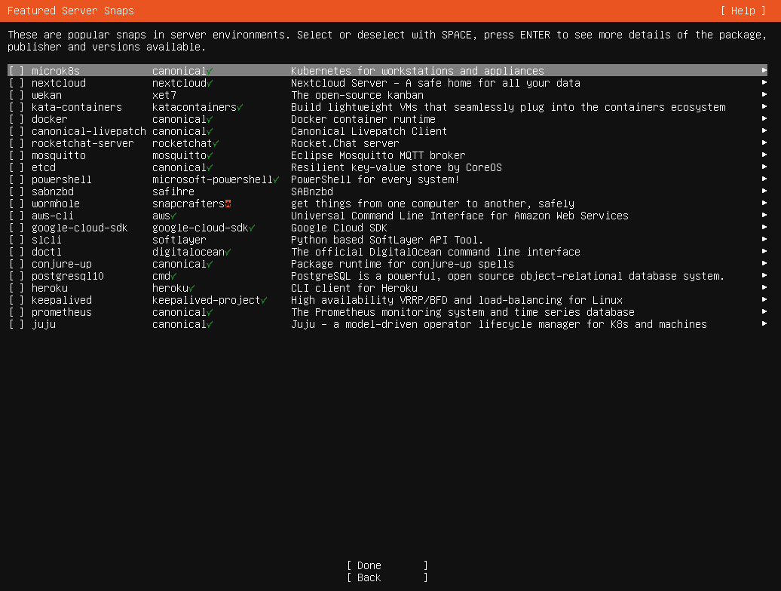This screenshot has height=591, width=781.
Task: Click description 'Package runtime for conjure-up spells'
Action: [x=403, y=264]
